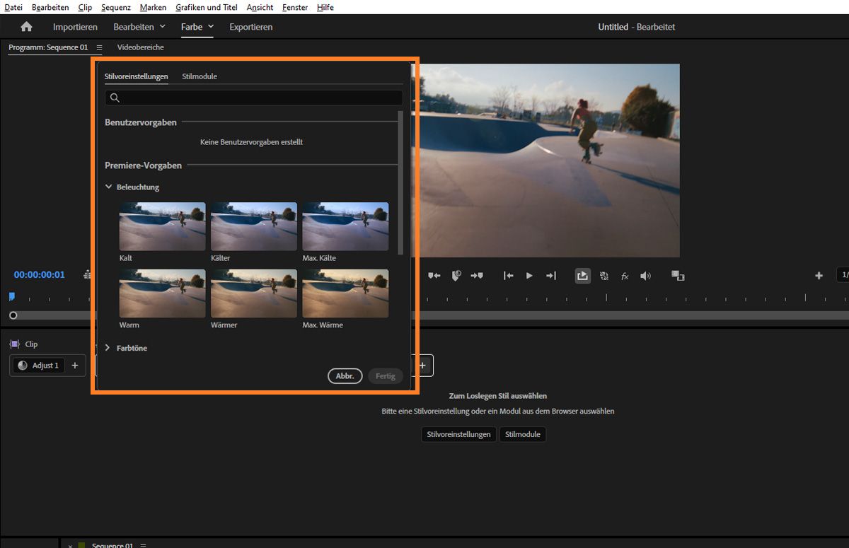Open the Farbe workspace dropdown
Screen dimensions: 849x548
click(x=211, y=27)
